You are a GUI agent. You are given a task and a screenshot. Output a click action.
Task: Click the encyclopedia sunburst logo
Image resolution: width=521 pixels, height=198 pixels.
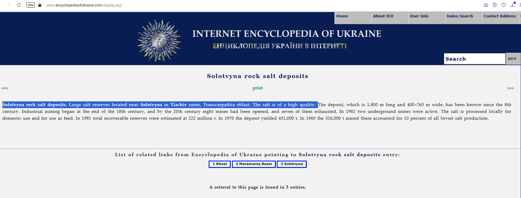click(x=159, y=41)
